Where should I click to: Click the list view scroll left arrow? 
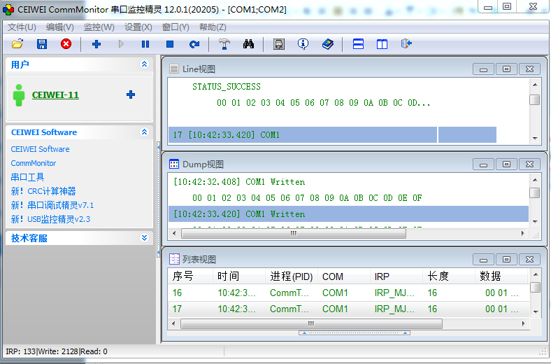[173, 323]
